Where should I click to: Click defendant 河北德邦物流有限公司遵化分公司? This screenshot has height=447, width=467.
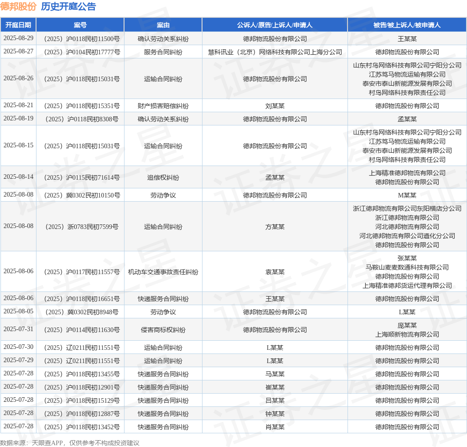pyautogui.click(x=407, y=236)
